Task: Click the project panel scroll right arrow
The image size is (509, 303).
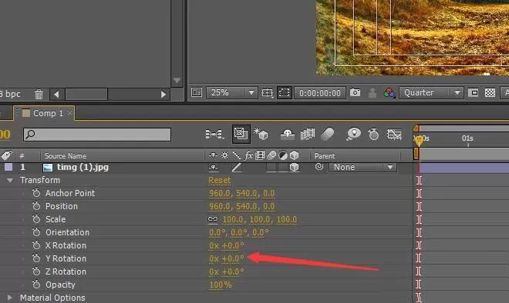Action: [163, 94]
